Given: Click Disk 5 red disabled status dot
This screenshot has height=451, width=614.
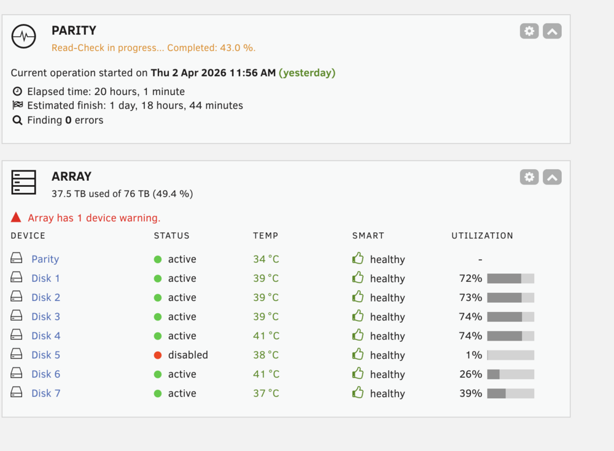Looking at the screenshot, I should coord(158,355).
